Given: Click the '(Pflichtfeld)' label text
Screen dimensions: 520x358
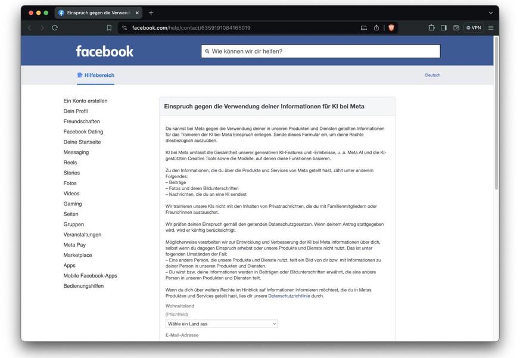Looking at the screenshot, I should click(176, 314).
